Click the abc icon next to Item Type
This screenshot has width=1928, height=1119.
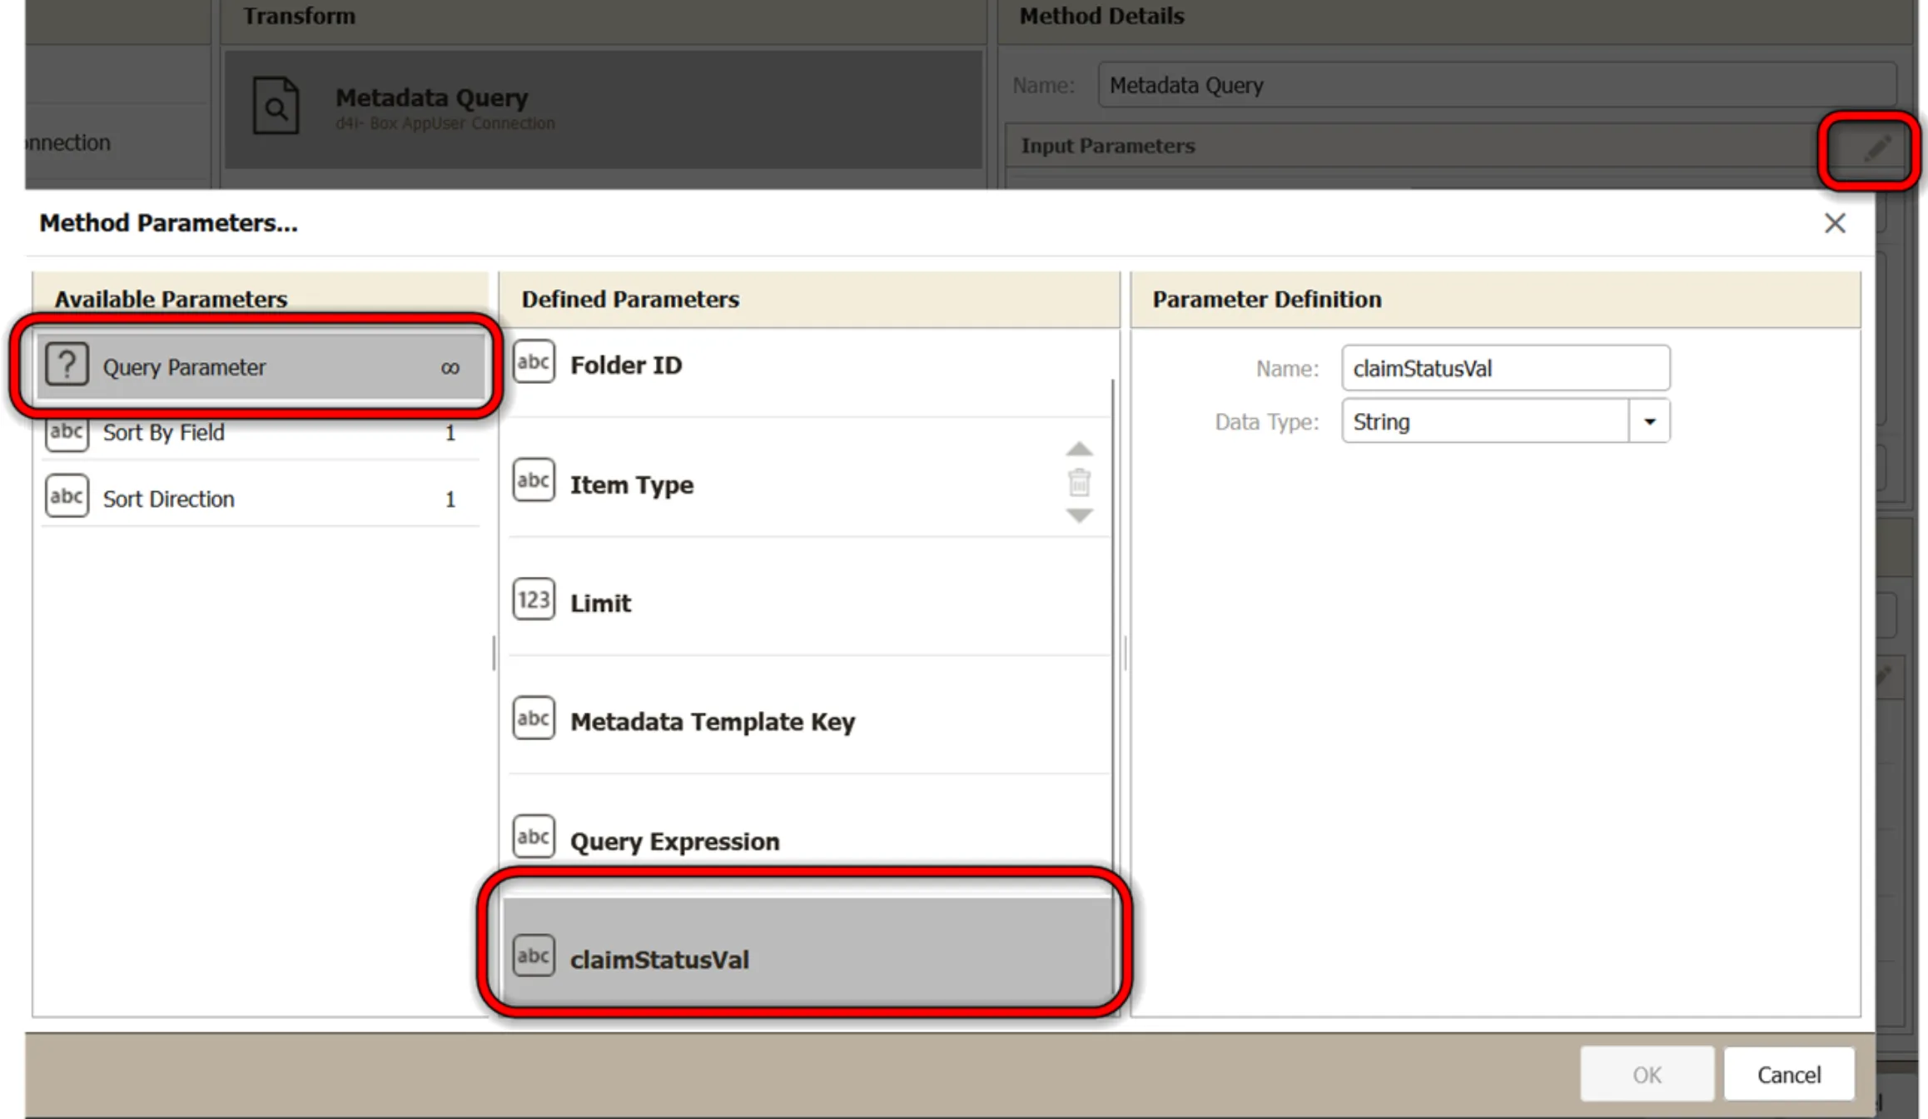pos(534,480)
